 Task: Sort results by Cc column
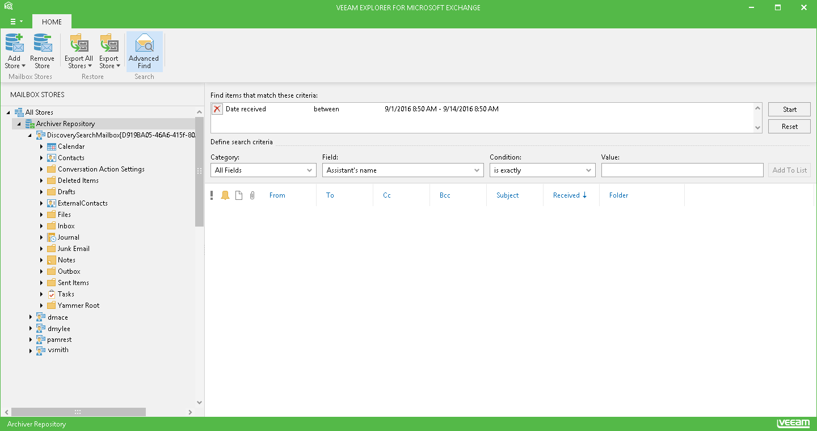click(x=387, y=195)
